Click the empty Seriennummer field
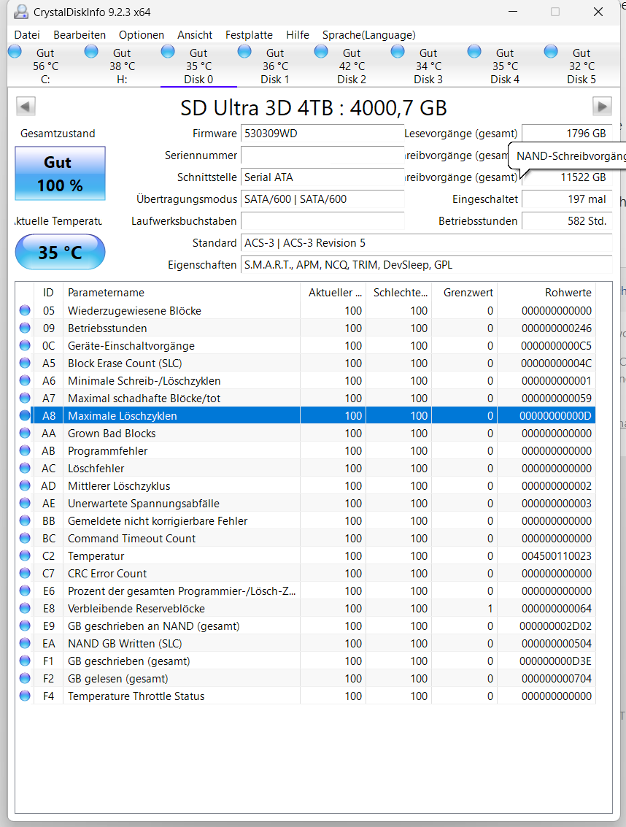Image resolution: width=626 pixels, height=827 pixels. [322, 155]
